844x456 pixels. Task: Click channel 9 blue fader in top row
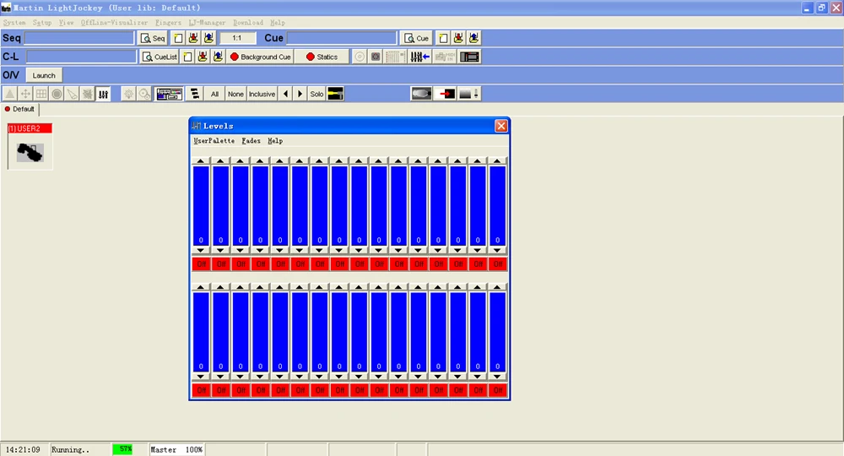tap(359, 206)
